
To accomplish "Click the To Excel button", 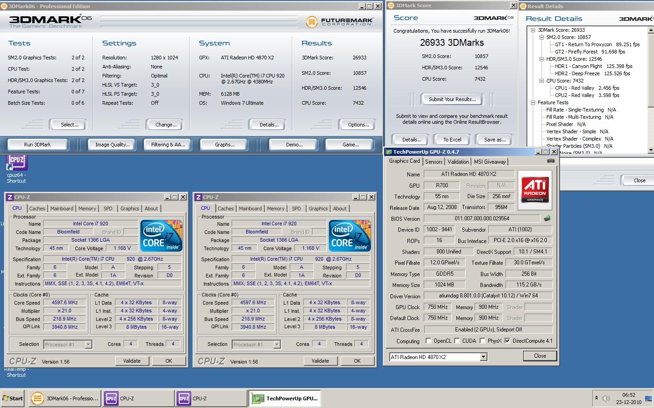I will click(x=452, y=140).
